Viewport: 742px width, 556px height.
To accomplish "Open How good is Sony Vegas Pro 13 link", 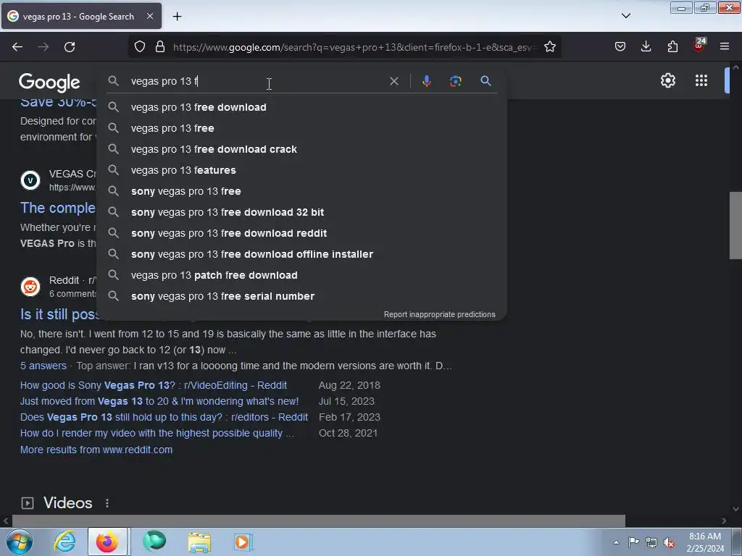I will (x=154, y=385).
